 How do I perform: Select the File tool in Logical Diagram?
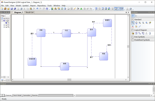pos(150,33)
